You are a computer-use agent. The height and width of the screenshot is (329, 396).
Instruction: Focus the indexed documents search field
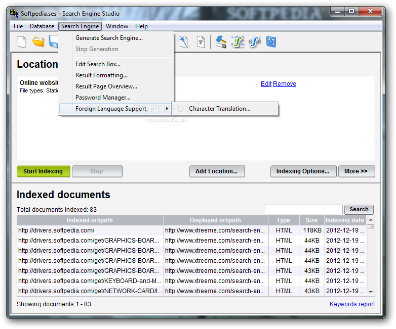coord(303,209)
